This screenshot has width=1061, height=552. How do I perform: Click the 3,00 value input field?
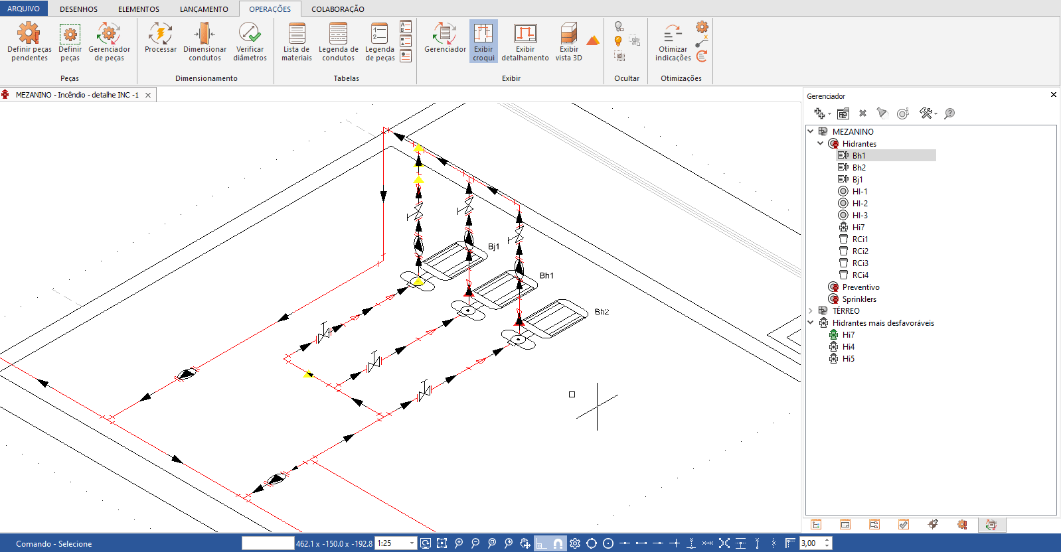point(810,543)
